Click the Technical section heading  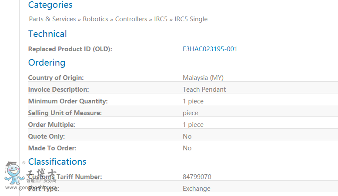(47, 34)
